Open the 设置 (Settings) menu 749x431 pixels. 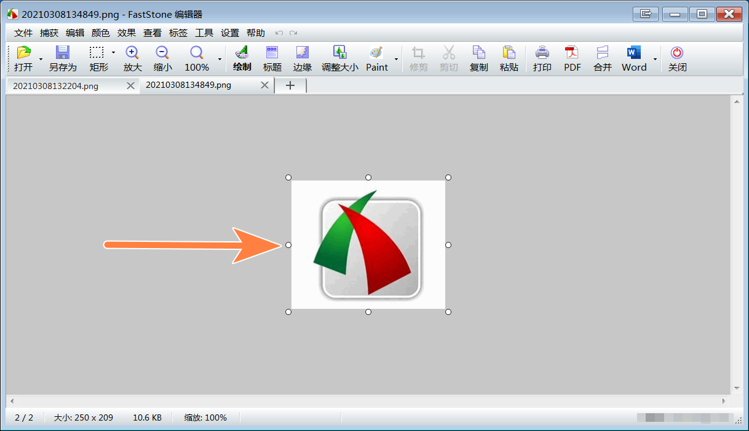click(230, 33)
